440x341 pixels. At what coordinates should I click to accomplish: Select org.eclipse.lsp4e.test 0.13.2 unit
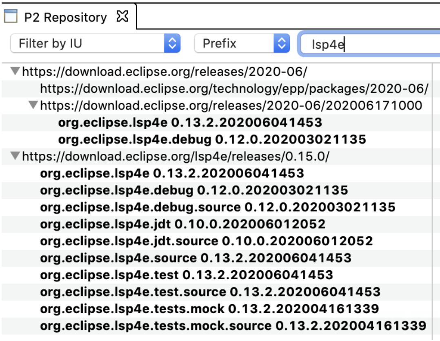tap(187, 275)
